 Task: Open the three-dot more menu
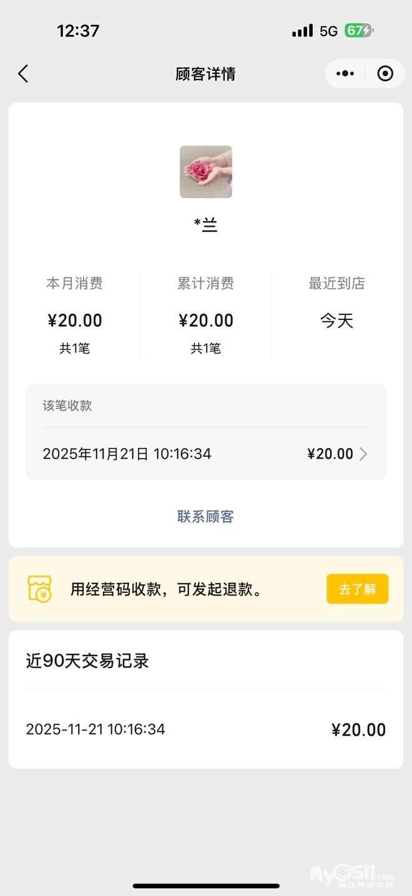tap(345, 74)
